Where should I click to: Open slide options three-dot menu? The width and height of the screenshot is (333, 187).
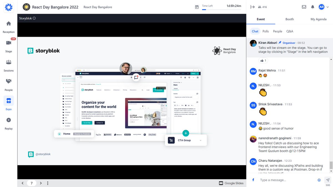[x=48, y=183]
